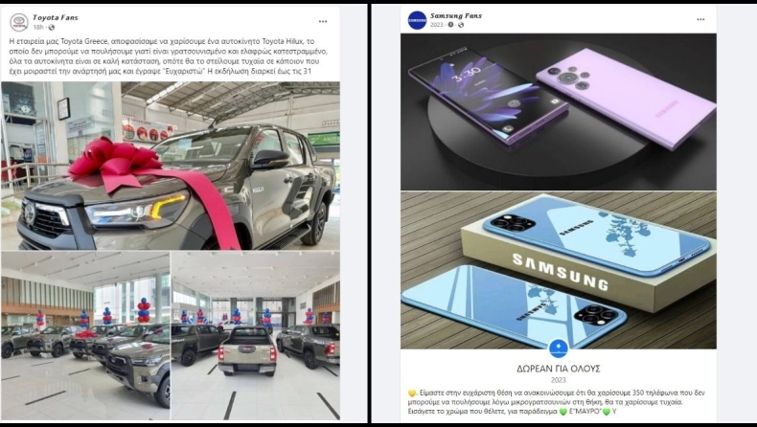Visit the Samsung Fans page name link
The image size is (757, 427).
pyautogui.click(x=456, y=16)
